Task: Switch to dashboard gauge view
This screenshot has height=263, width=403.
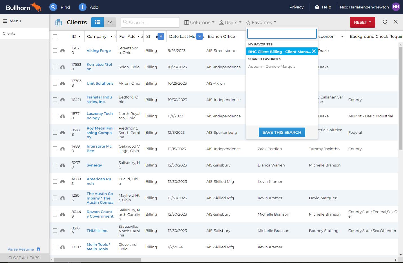Action: (110, 22)
